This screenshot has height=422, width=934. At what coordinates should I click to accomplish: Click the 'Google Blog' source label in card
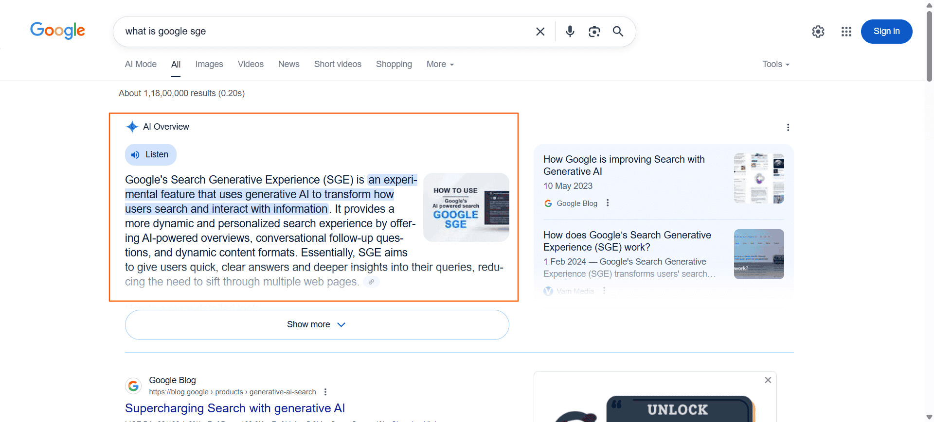(x=577, y=203)
